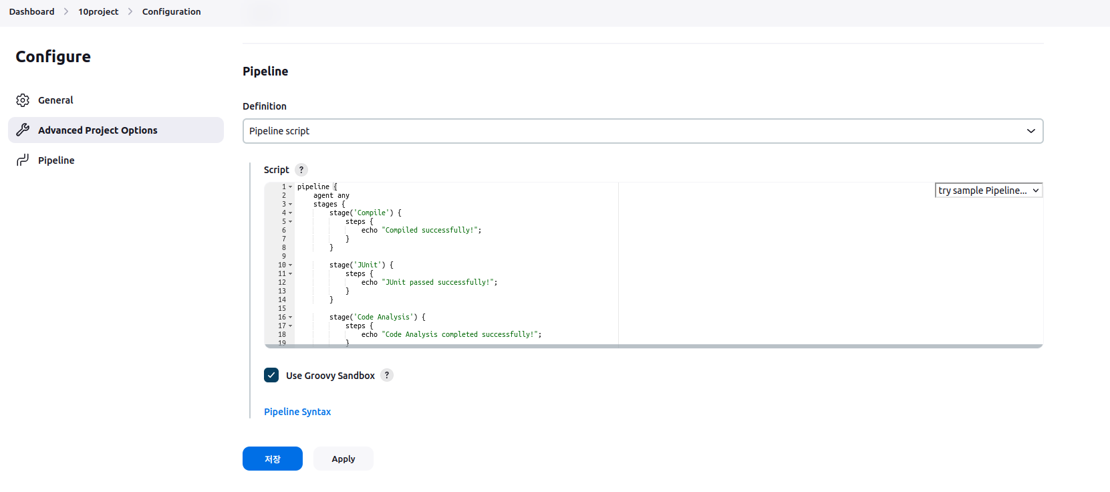
Task: Click the stage('JUnit') line in script
Action: (362, 265)
